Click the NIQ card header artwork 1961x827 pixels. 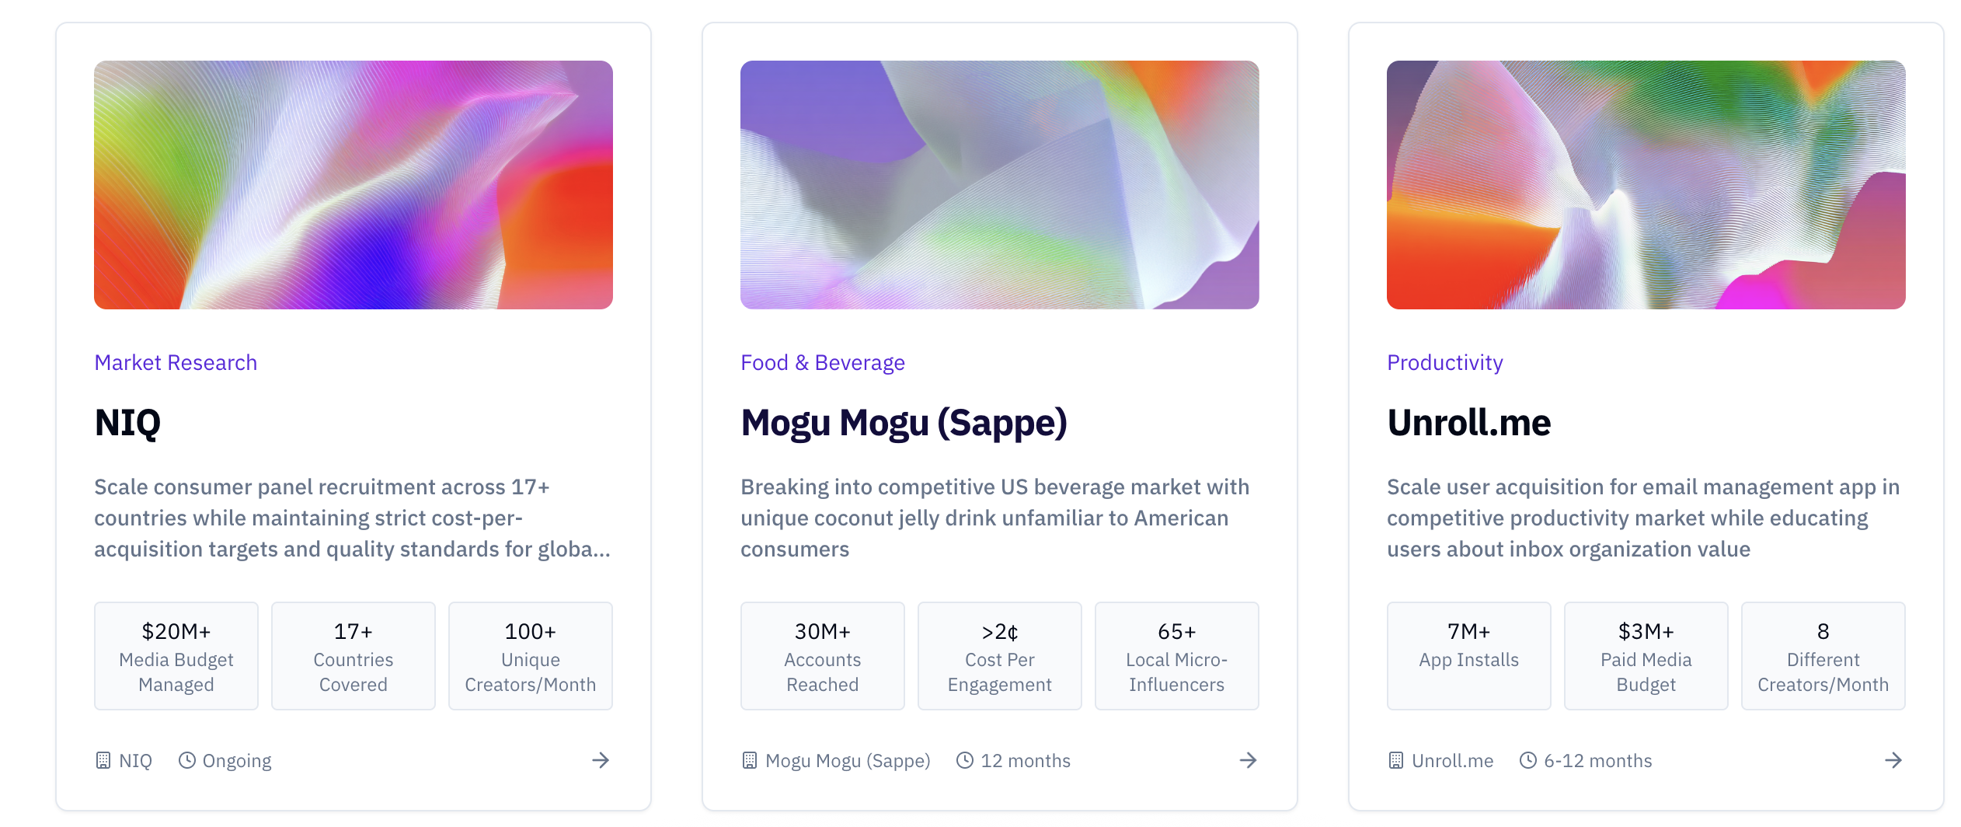pyautogui.click(x=353, y=184)
